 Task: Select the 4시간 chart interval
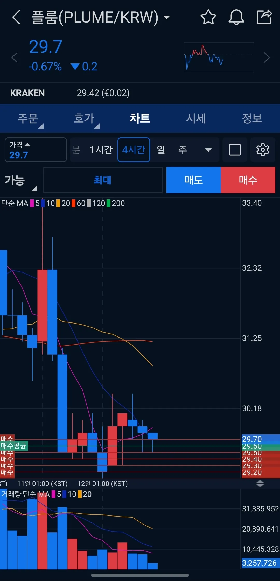click(x=134, y=150)
